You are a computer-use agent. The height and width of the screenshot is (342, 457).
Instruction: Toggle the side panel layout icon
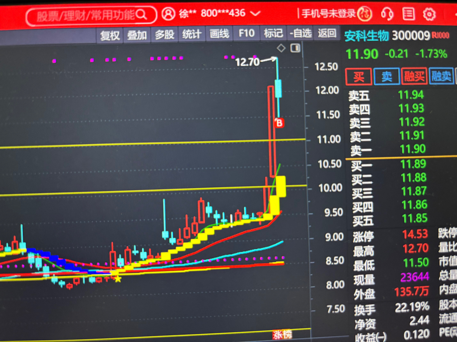click(295, 48)
